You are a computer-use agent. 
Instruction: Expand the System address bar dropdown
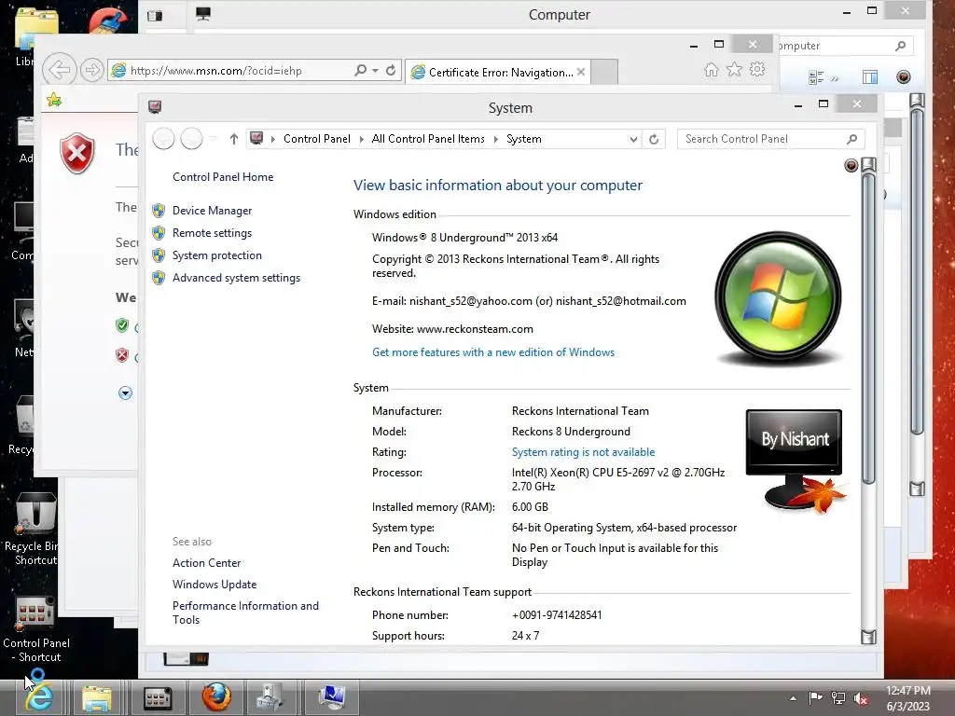tap(633, 140)
